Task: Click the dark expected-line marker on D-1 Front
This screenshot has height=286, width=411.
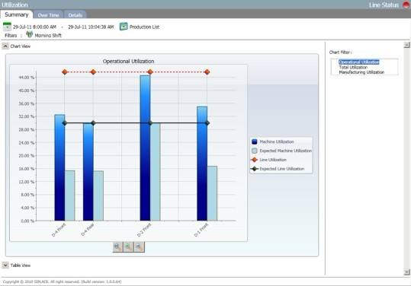Action: pos(207,123)
